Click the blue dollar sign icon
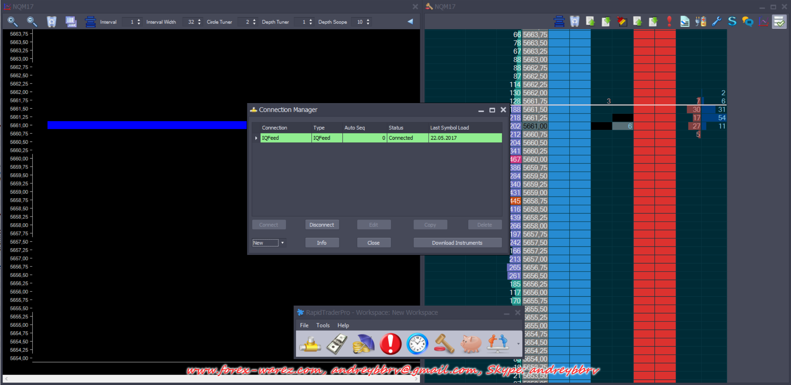Screen dimensions: 791x385 click(732, 21)
